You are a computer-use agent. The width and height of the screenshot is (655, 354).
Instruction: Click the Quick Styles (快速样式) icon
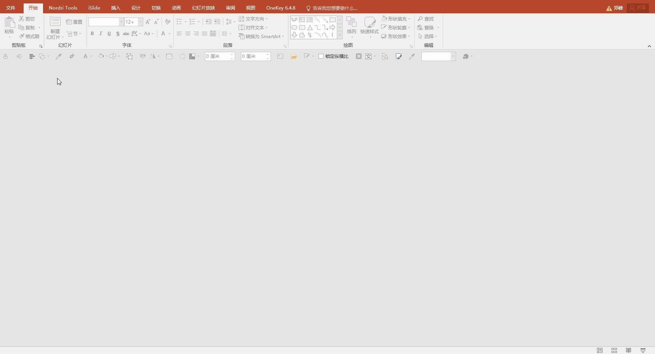[369, 23]
